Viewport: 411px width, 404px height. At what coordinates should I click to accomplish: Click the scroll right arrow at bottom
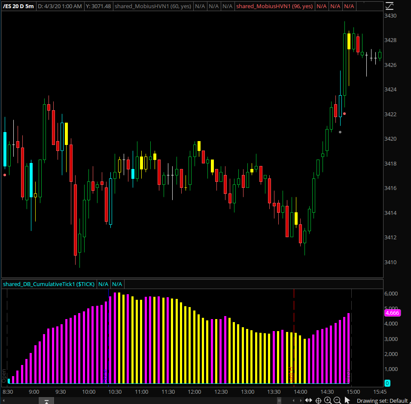(301, 401)
